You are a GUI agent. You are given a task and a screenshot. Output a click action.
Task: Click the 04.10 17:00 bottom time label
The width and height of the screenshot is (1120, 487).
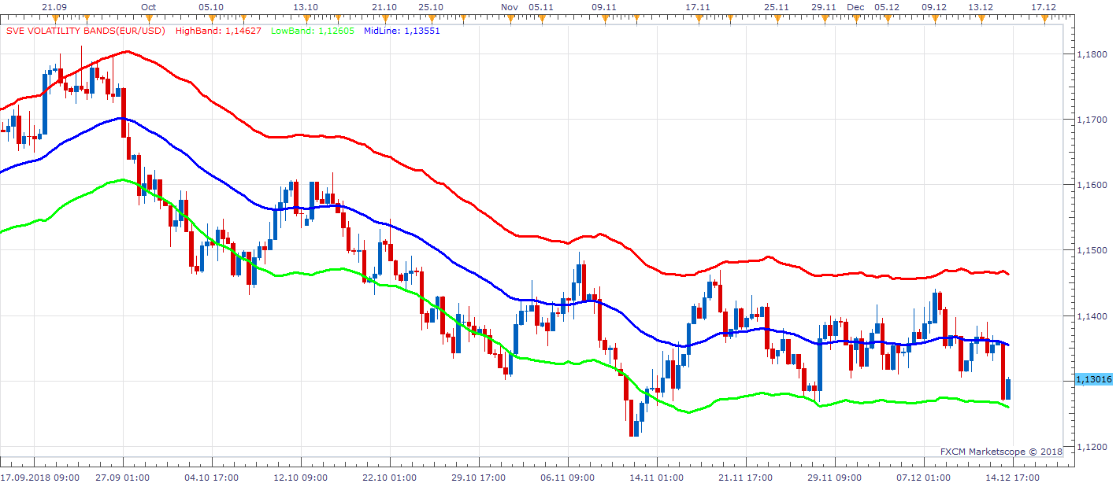click(211, 478)
